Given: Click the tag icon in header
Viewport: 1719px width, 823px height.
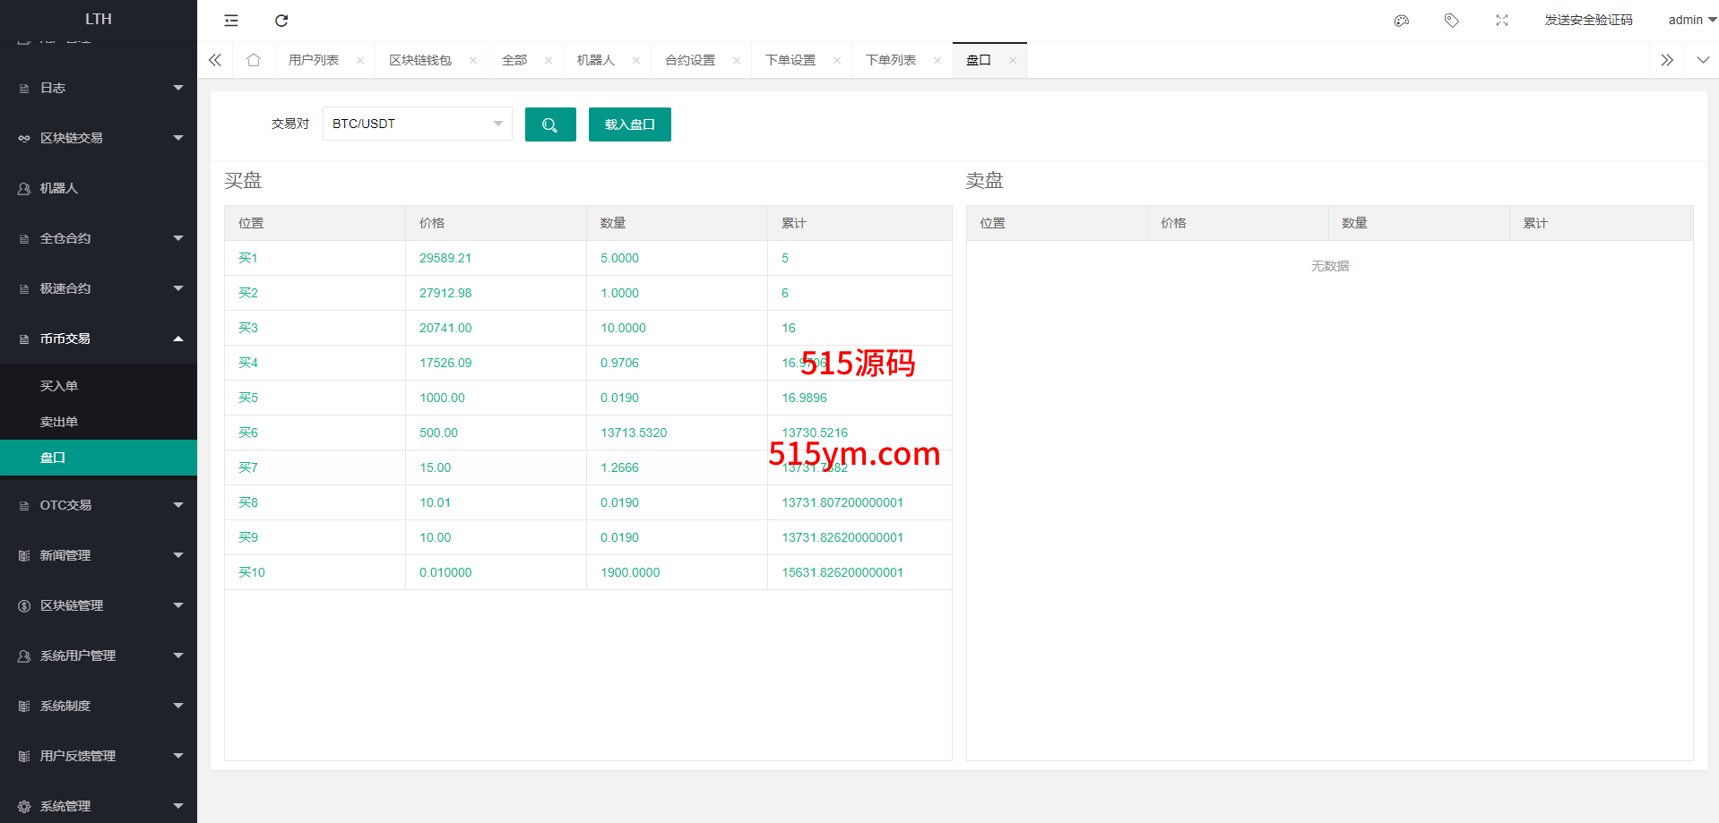Looking at the screenshot, I should pyautogui.click(x=1452, y=21).
